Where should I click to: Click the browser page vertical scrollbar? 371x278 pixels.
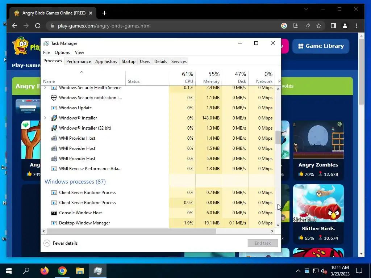(361, 71)
